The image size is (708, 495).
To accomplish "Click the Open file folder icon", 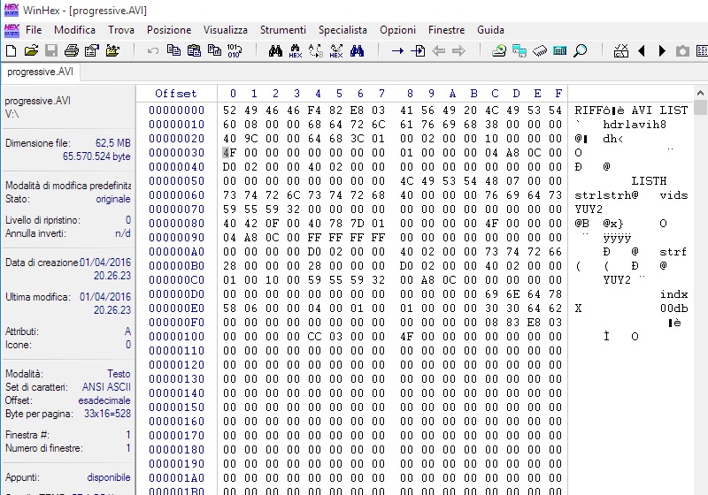I will (x=31, y=50).
